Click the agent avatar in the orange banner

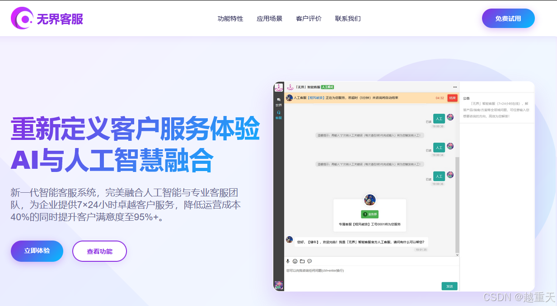coord(289,97)
